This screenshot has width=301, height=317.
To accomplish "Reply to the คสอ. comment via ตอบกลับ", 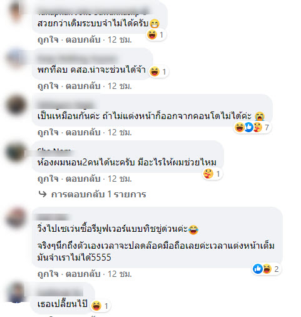I will (83, 86).
